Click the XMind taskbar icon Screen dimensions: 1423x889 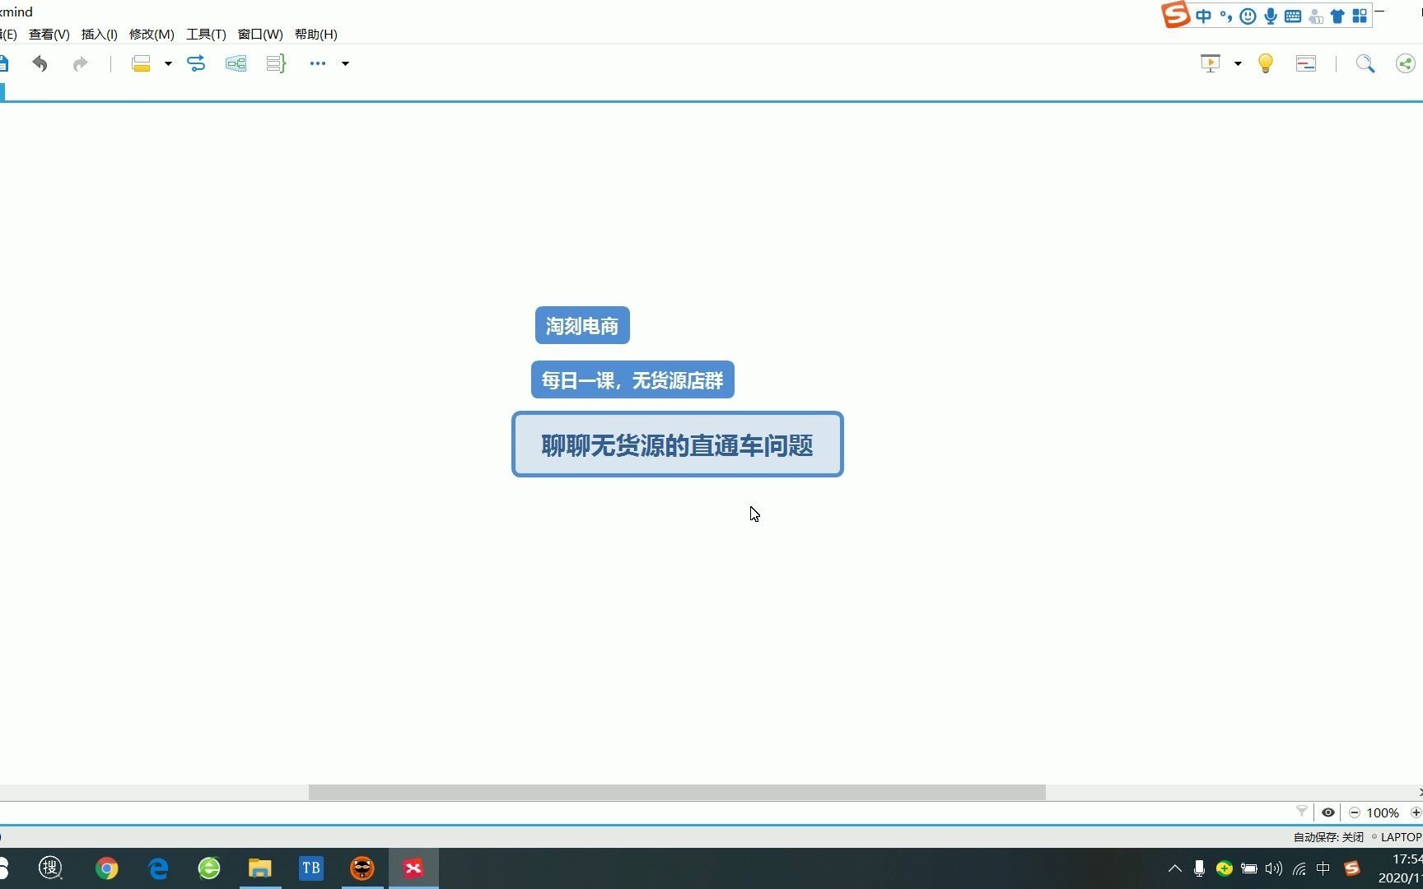point(413,868)
